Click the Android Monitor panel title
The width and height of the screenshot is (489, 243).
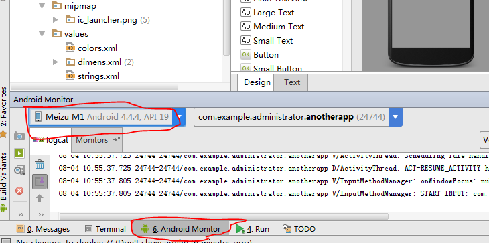pyautogui.click(x=44, y=100)
